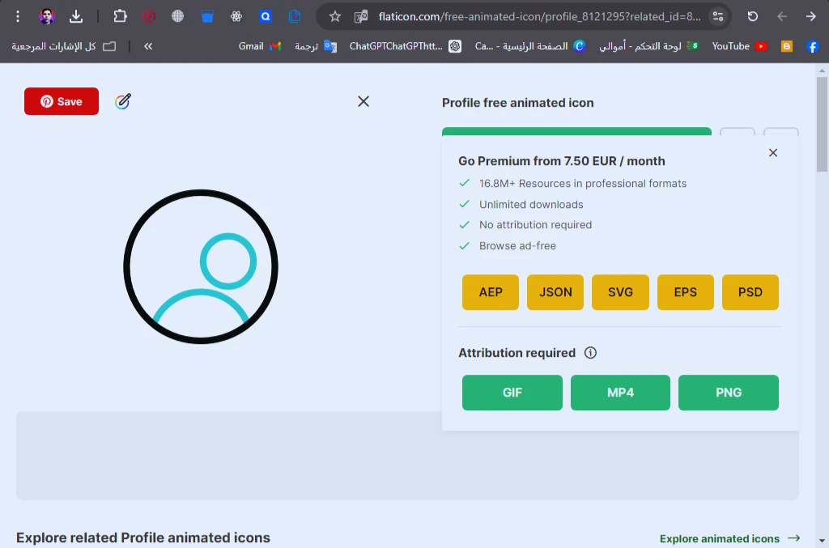Close the icon detail view

363,101
